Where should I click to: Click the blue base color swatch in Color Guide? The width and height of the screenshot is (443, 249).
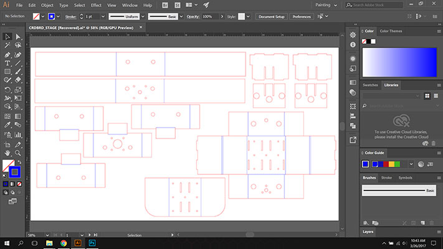point(365,164)
